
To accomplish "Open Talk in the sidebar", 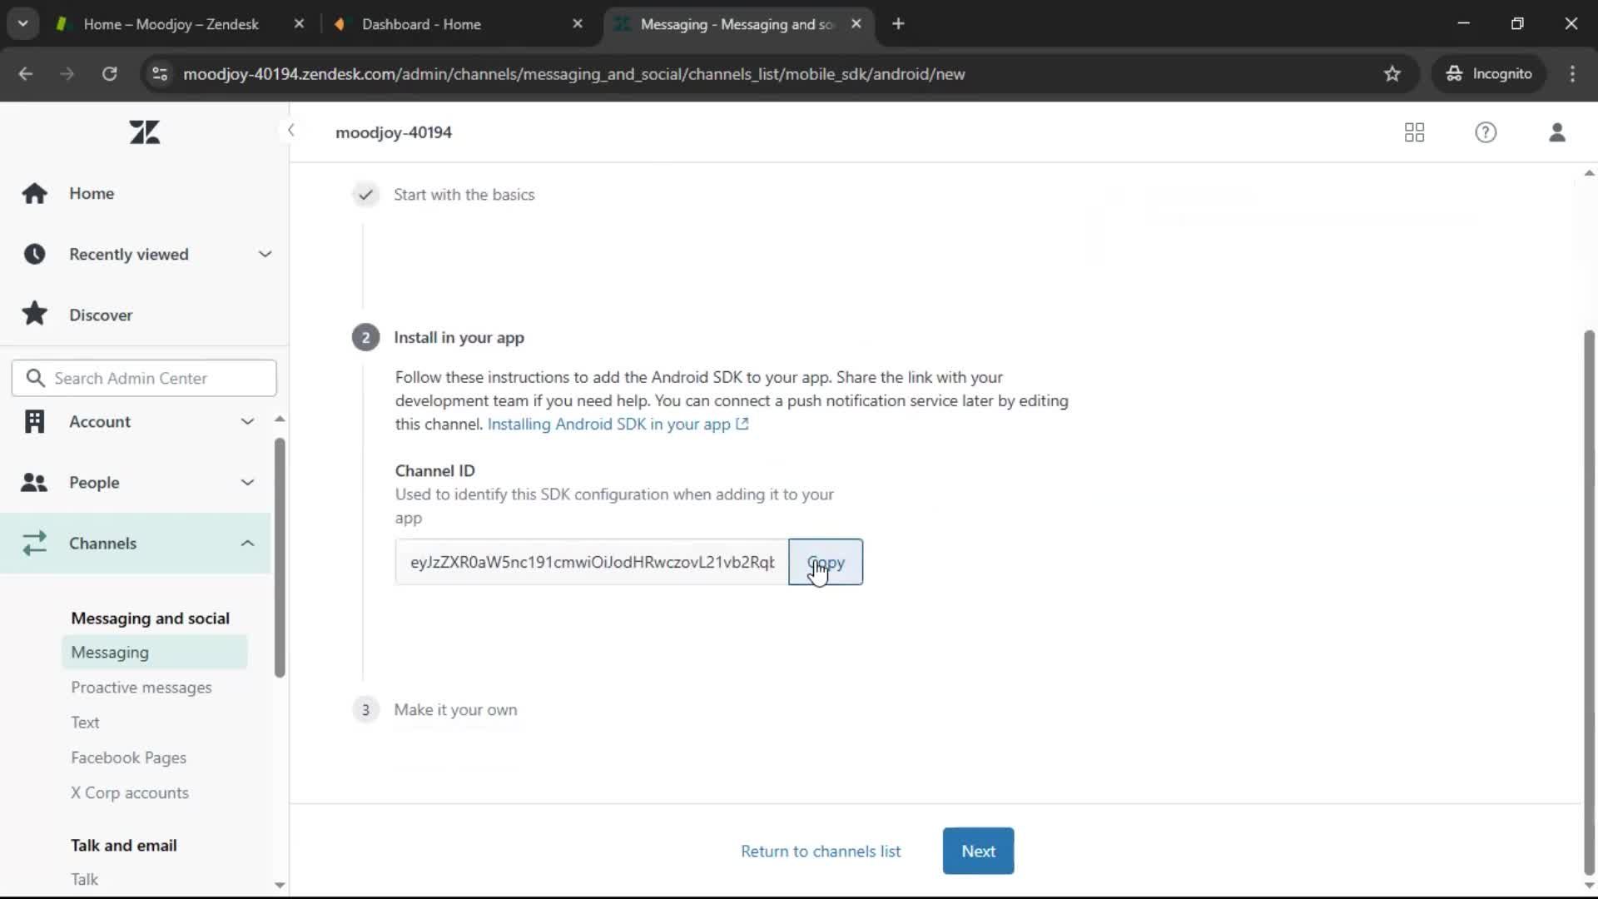I will (84, 879).
